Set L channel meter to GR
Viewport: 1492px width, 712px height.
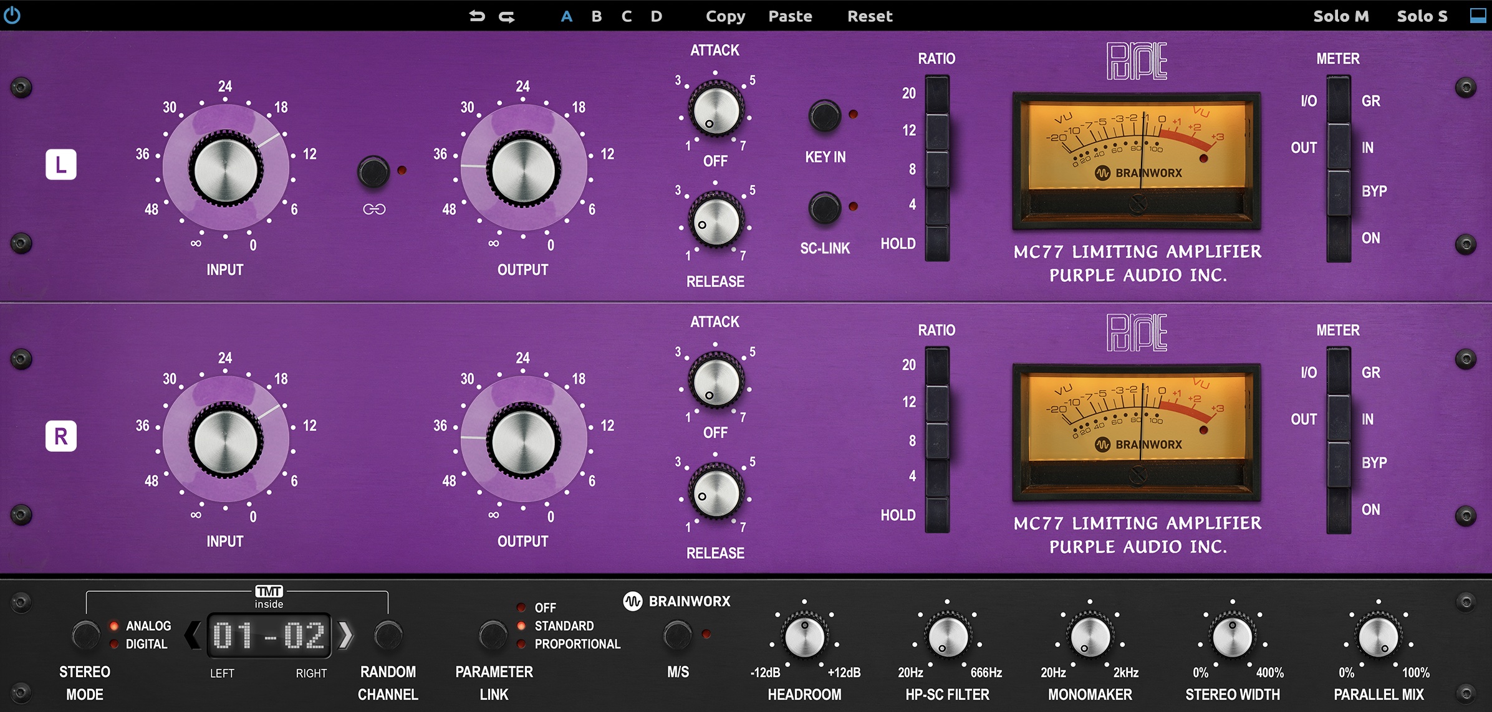[x=1338, y=100]
